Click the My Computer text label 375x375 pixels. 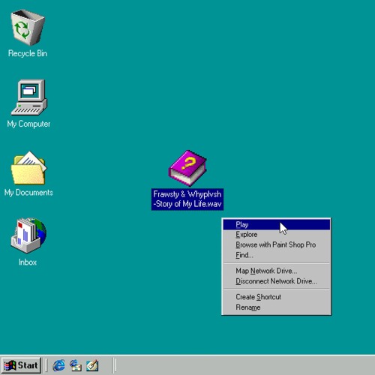click(x=28, y=124)
